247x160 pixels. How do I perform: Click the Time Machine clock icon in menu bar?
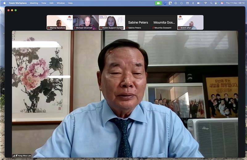(x=182, y=3)
